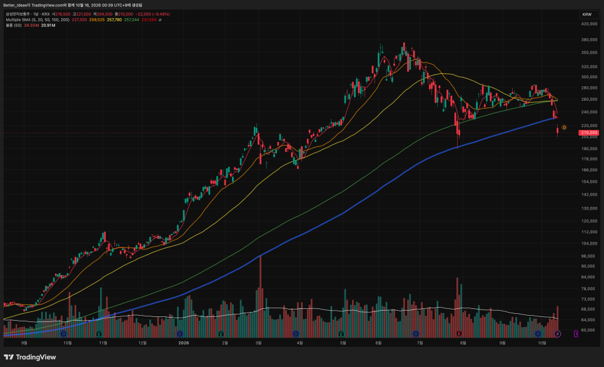Select the Multiple SMA (5, 20, 50, 150, 200) legend

coord(38,19)
